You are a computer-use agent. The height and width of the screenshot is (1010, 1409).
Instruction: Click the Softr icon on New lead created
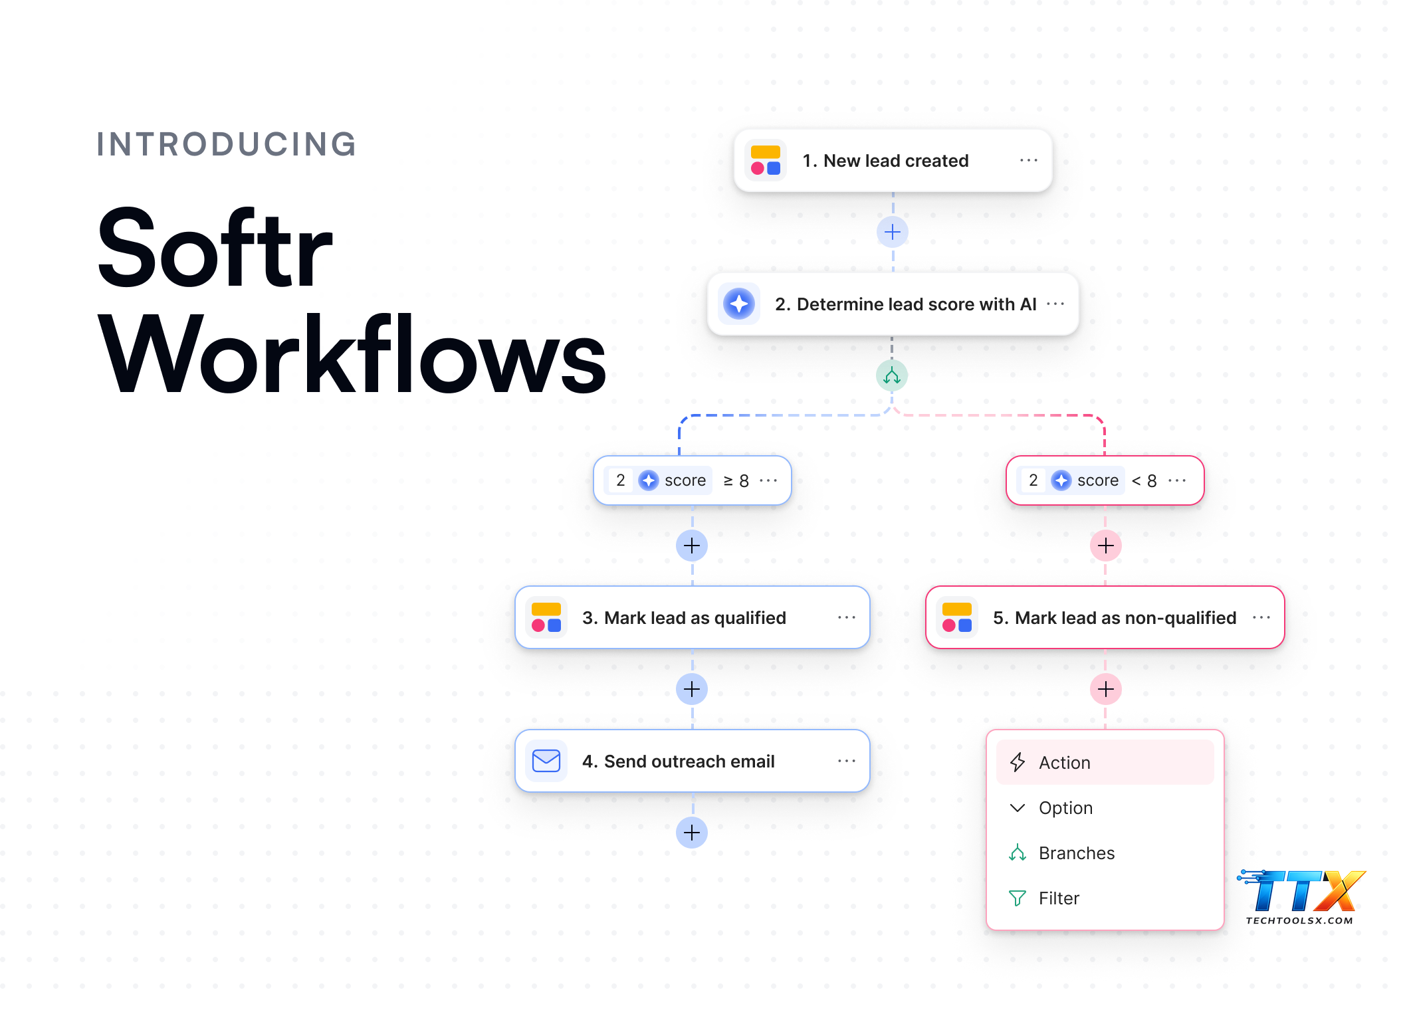766,160
